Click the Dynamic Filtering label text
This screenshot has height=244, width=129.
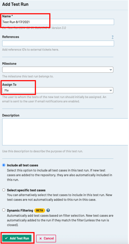20,210
